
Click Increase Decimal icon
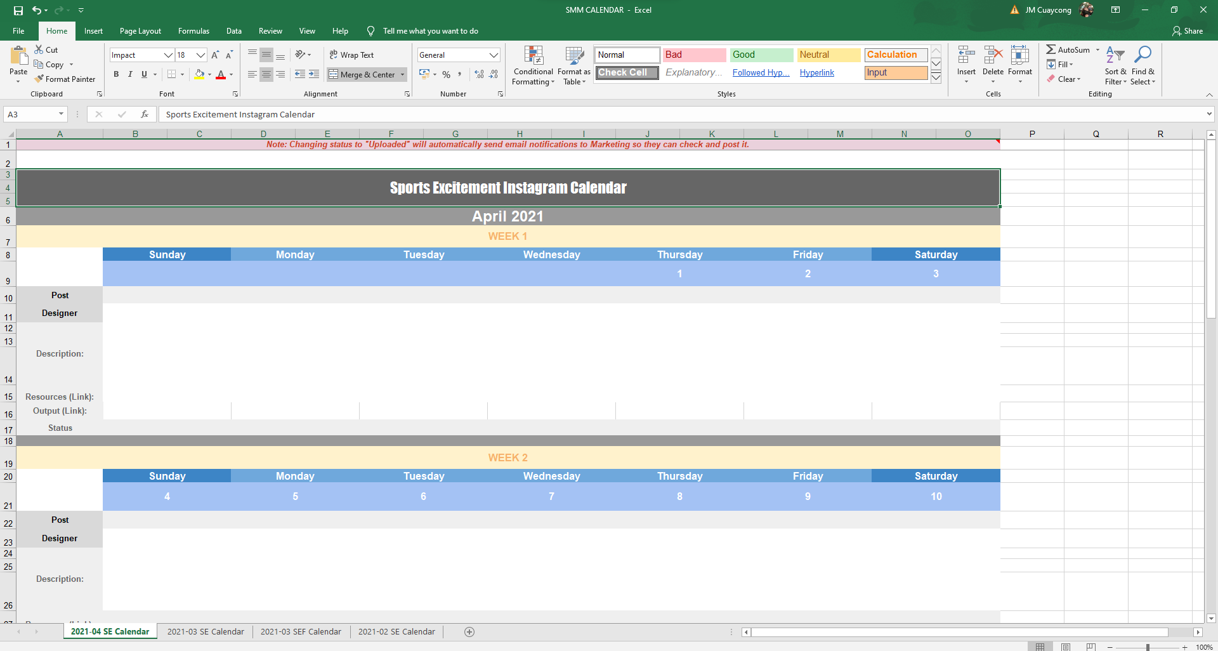pyautogui.click(x=479, y=74)
